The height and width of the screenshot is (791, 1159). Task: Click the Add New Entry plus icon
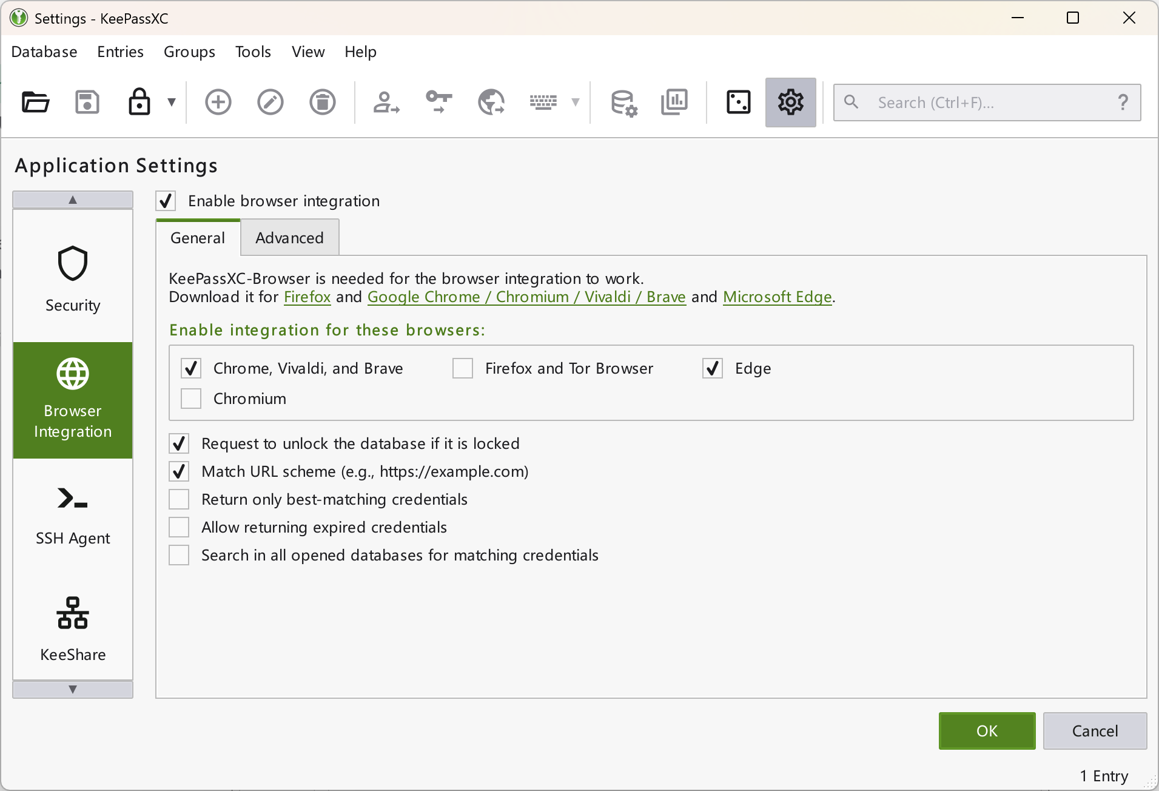pyautogui.click(x=218, y=102)
